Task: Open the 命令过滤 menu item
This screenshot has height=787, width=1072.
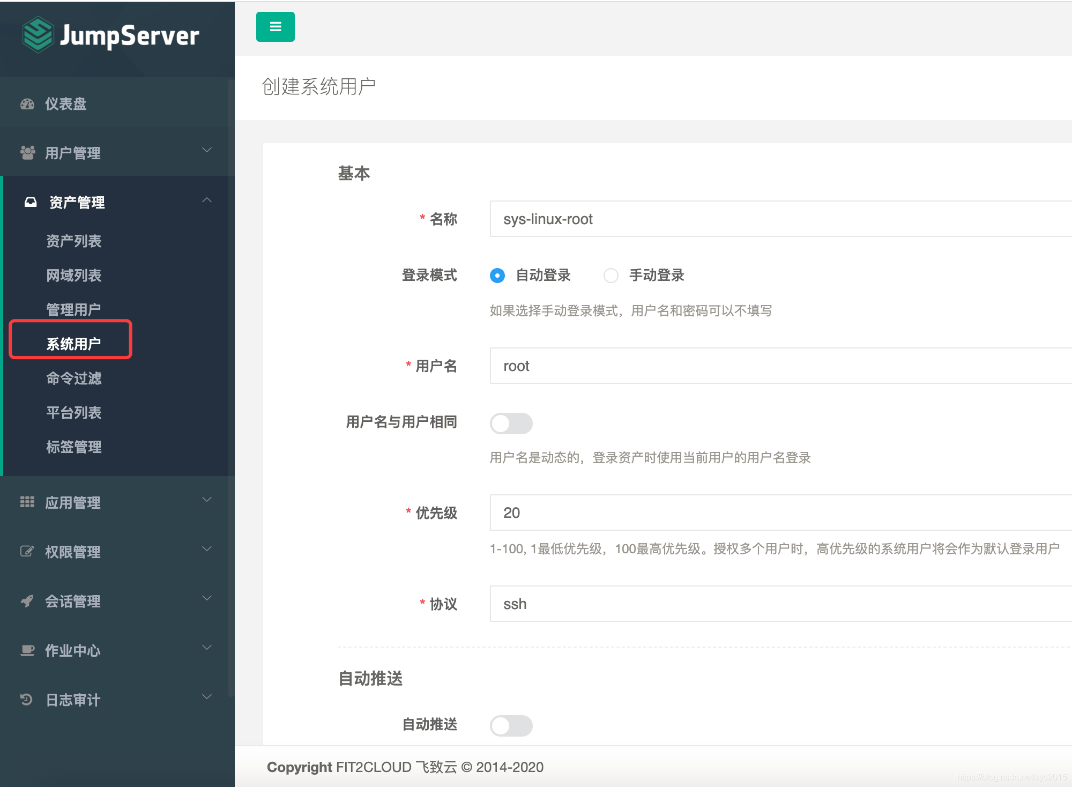Action: tap(73, 378)
